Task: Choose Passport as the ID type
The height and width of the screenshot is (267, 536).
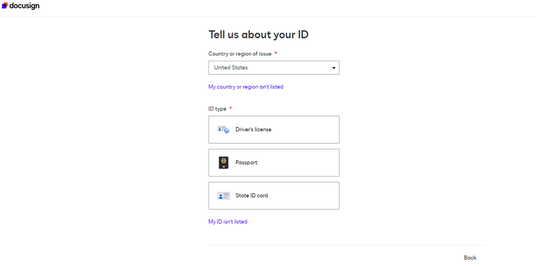Action: (274, 162)
